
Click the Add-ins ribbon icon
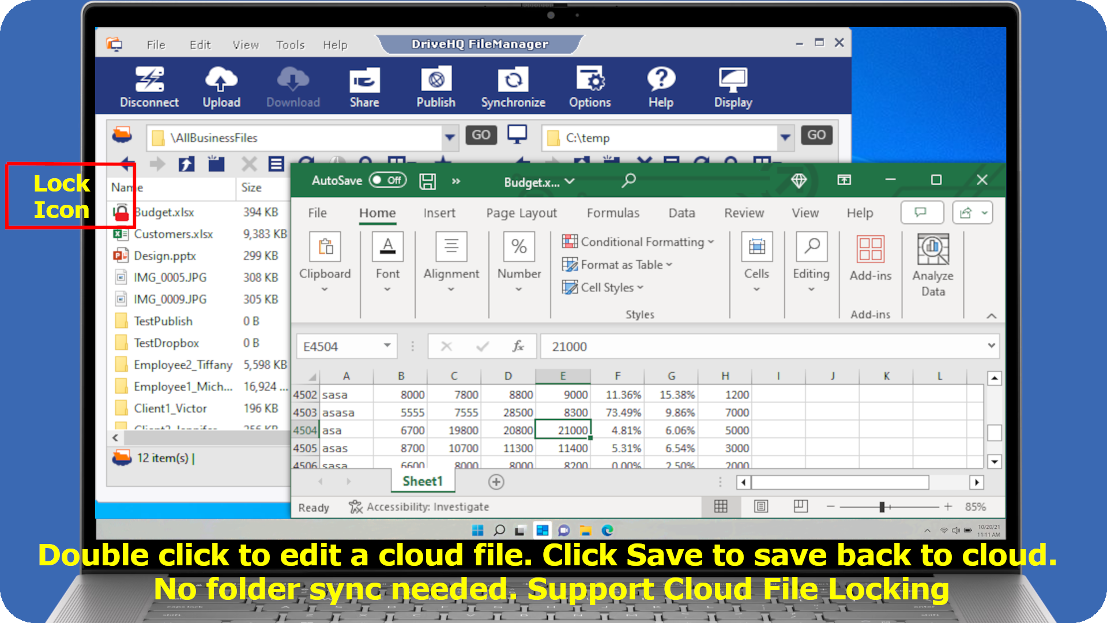(870, 250)
